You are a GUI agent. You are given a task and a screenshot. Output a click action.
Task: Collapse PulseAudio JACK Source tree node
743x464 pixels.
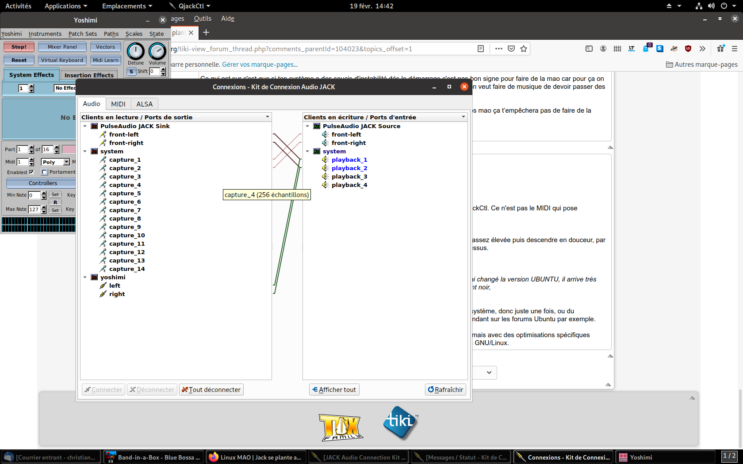coord(307,126)
